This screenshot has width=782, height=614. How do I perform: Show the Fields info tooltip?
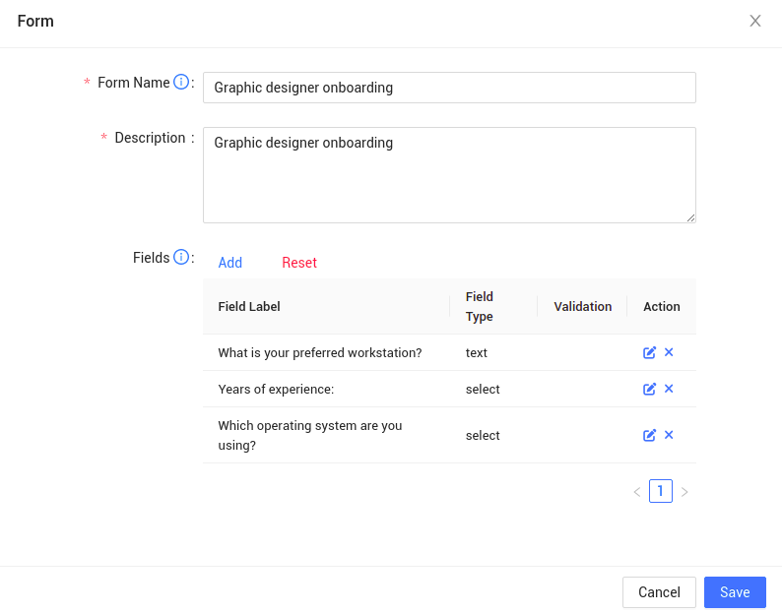[181, 257]
